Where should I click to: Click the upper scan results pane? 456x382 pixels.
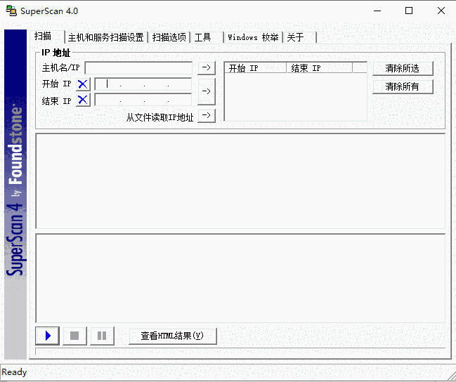click(x=240, y=181)
